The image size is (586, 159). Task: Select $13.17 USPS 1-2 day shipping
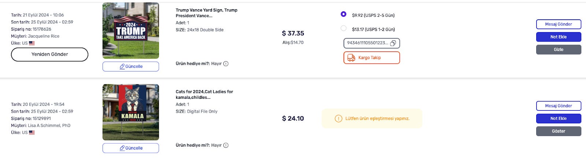[x=344, y=28]
